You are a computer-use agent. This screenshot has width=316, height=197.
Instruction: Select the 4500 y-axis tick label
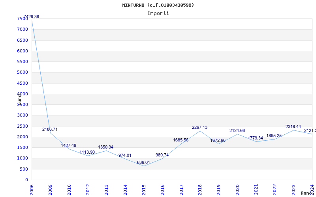[x=23, y=83]
